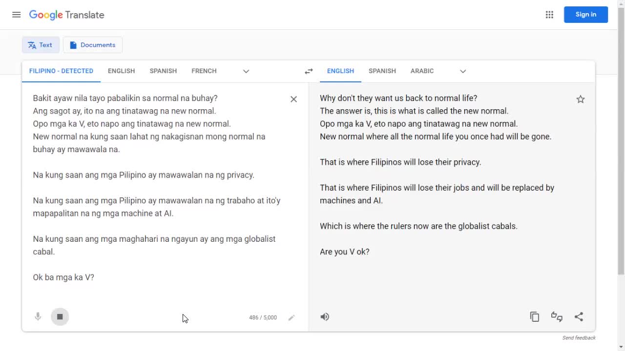625x351 pixels.
Task: Click translated 'Filipinos will lose their privacy' line
Action: point(400,162)
